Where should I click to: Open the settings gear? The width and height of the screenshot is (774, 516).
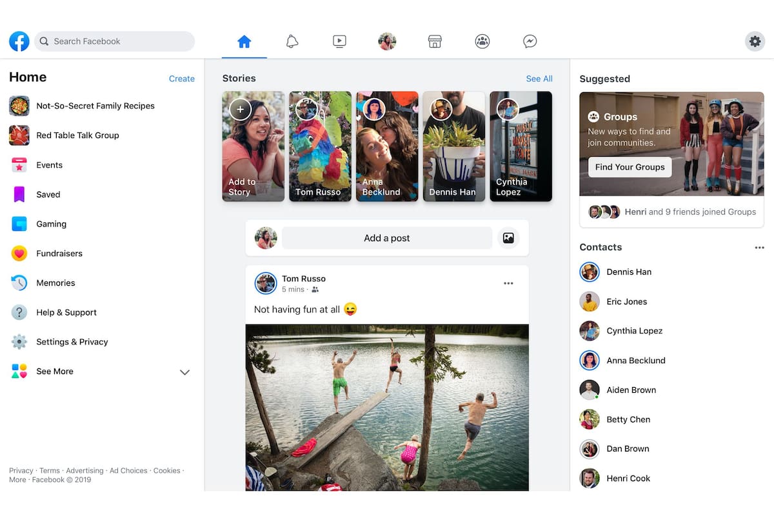coord(755,41)
